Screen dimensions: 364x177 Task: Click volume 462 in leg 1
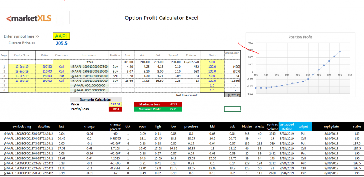pyautogui.click(x=191, y=67)
